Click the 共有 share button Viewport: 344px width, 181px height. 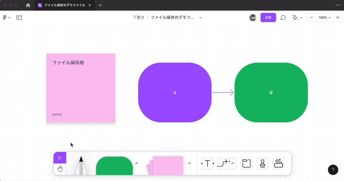point(268,18)
